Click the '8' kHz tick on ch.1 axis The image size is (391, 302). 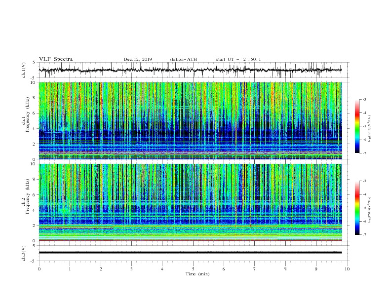point(35,98)
